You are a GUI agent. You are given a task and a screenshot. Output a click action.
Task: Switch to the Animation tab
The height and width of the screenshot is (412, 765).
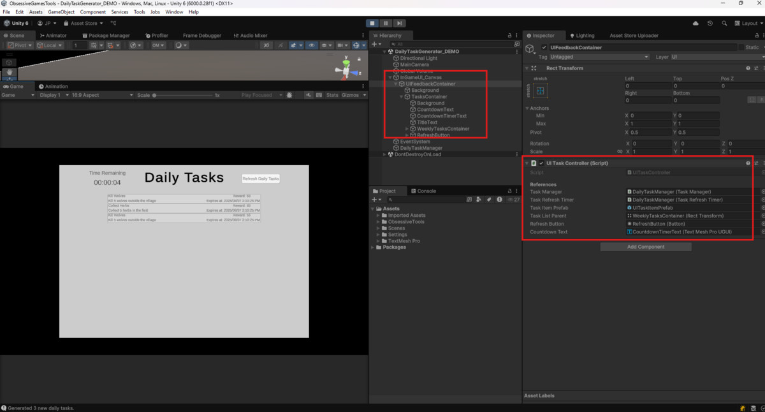click(x=54, y=86)
